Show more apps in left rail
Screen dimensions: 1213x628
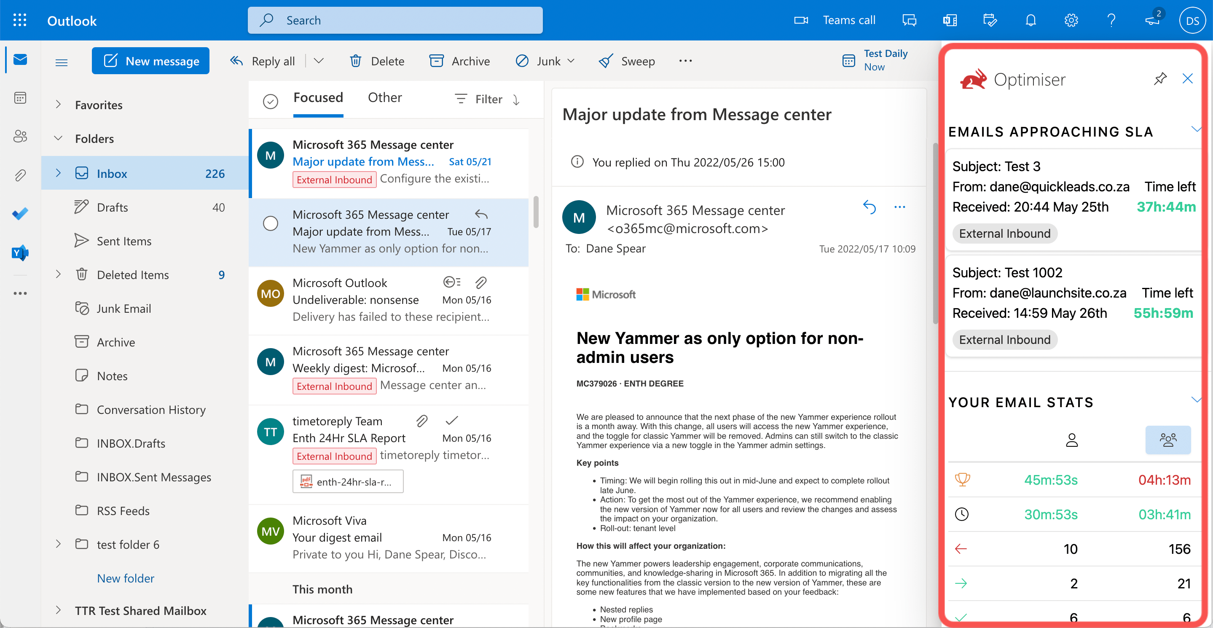(x=20, y=293)
